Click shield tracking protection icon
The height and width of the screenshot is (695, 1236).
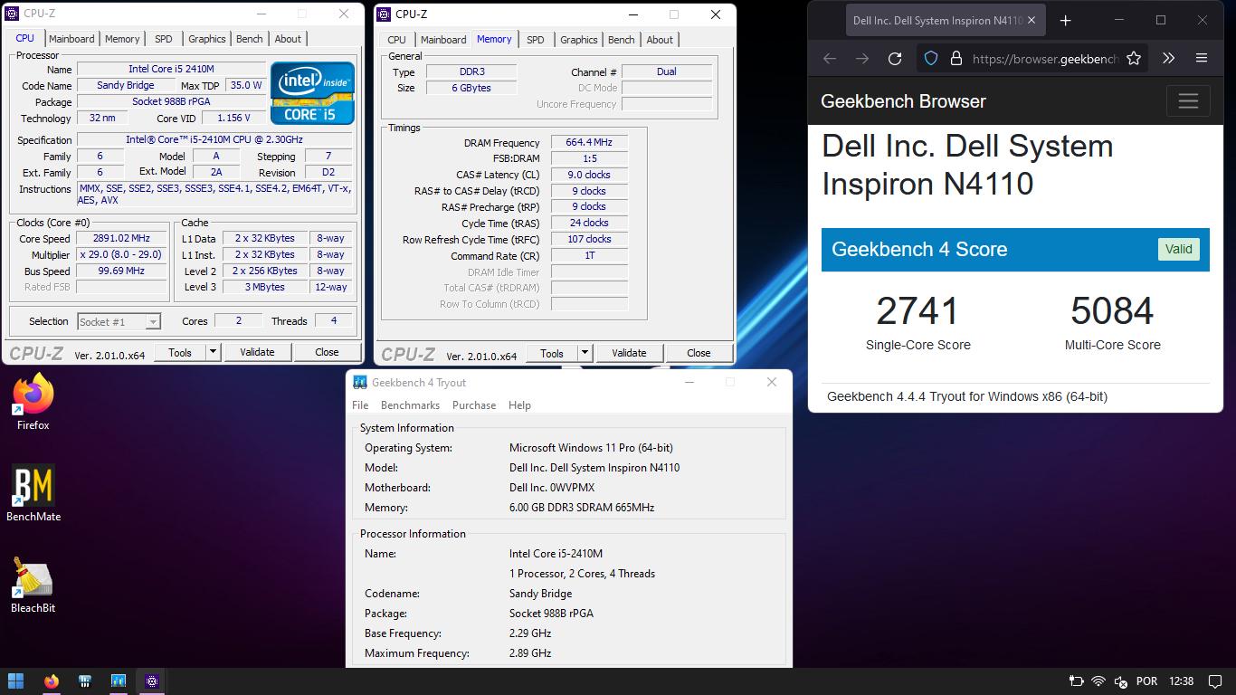(x=931, y=58)
